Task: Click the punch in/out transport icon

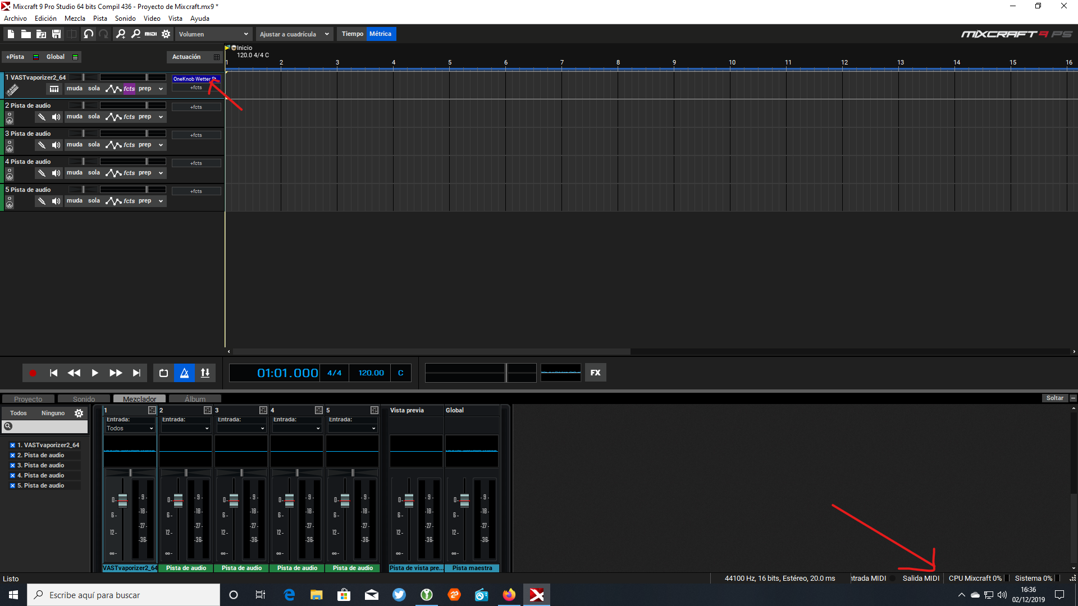Action: 205,373
